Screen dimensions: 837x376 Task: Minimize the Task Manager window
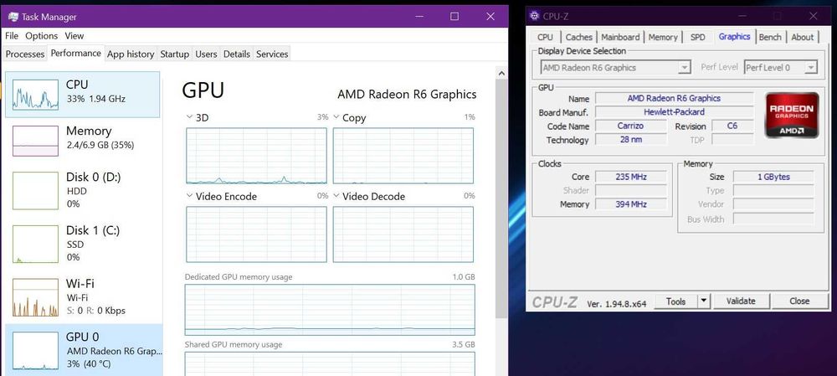(419, 17)
